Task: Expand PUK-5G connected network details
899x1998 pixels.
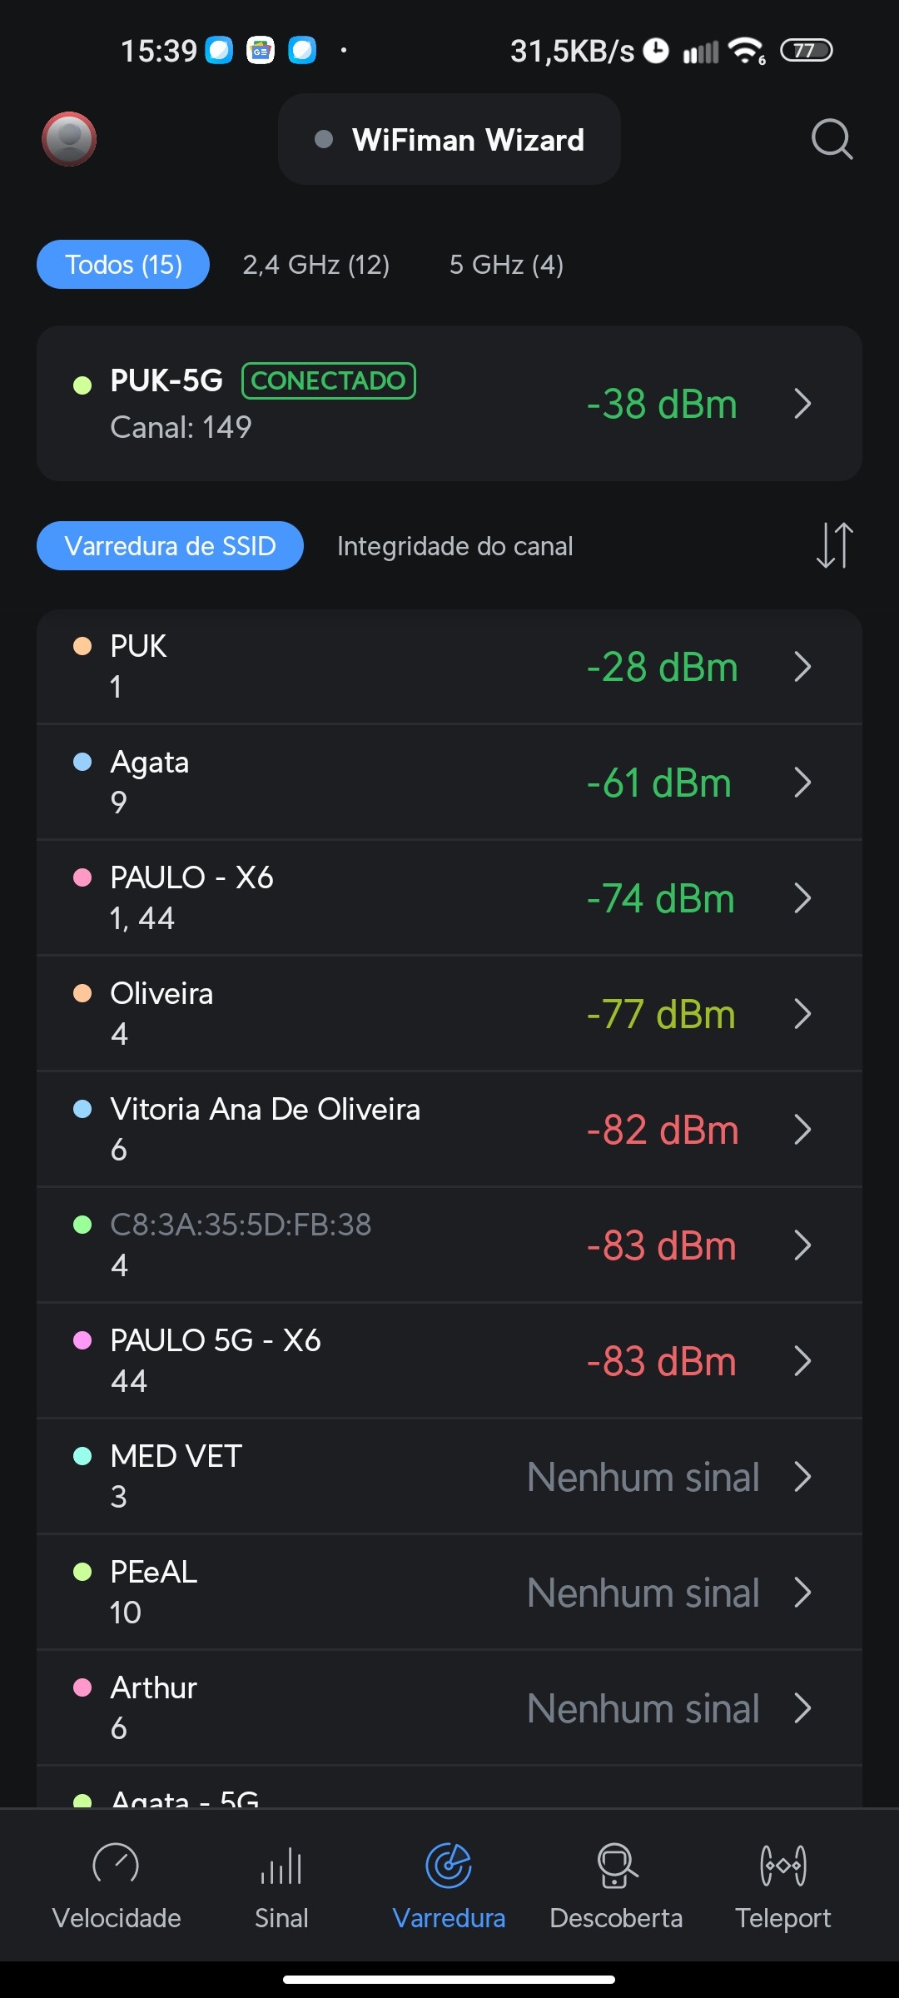Action: [802, 404]
